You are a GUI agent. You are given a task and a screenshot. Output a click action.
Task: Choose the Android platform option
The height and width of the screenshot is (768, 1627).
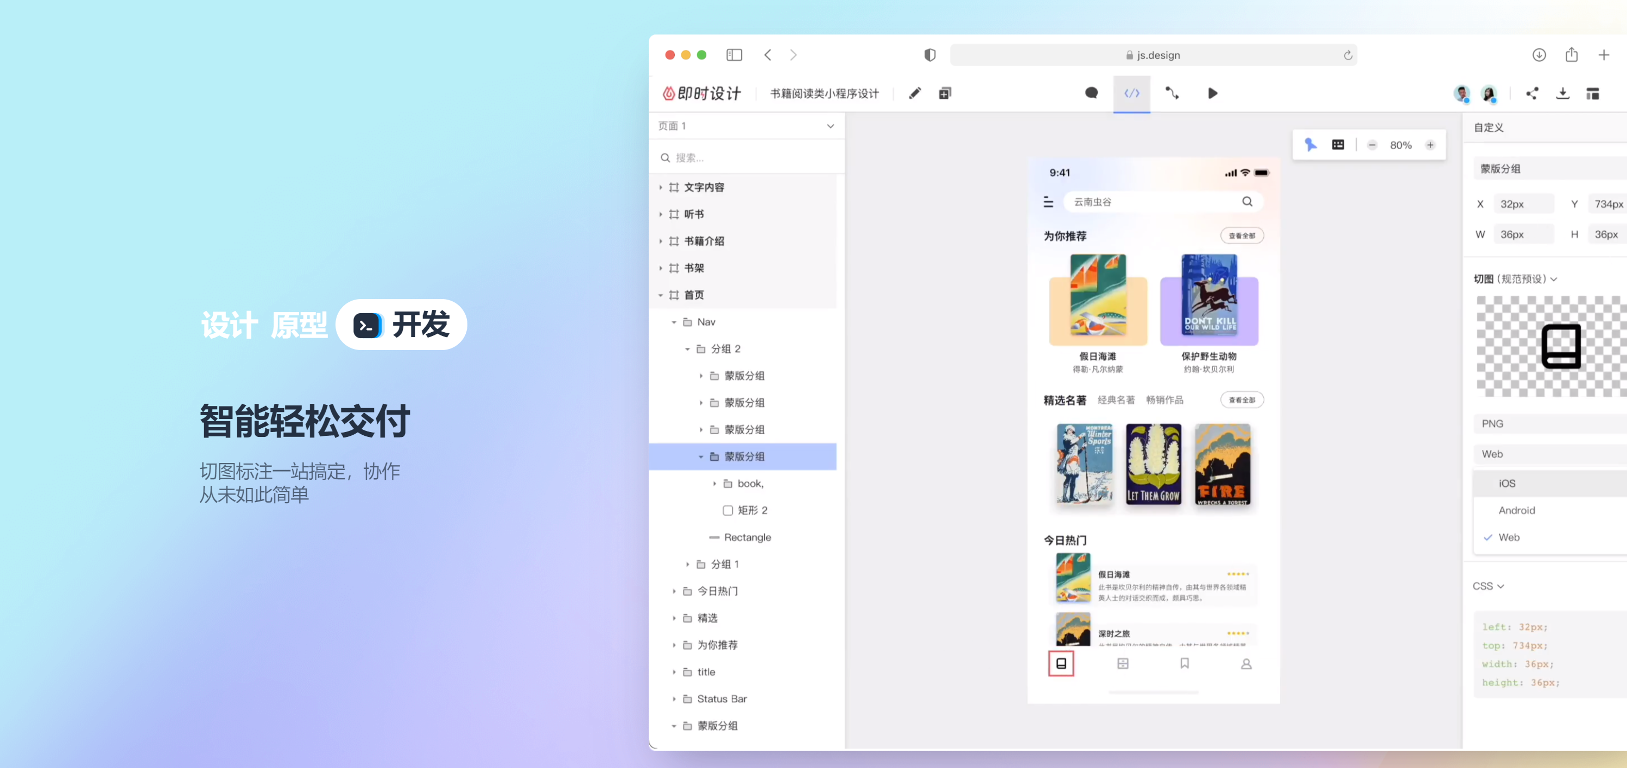point(1516,510)
